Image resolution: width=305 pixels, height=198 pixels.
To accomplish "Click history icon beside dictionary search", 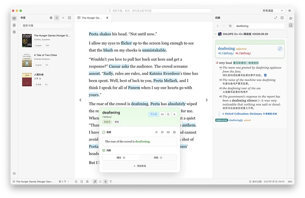I will point(230,26).
